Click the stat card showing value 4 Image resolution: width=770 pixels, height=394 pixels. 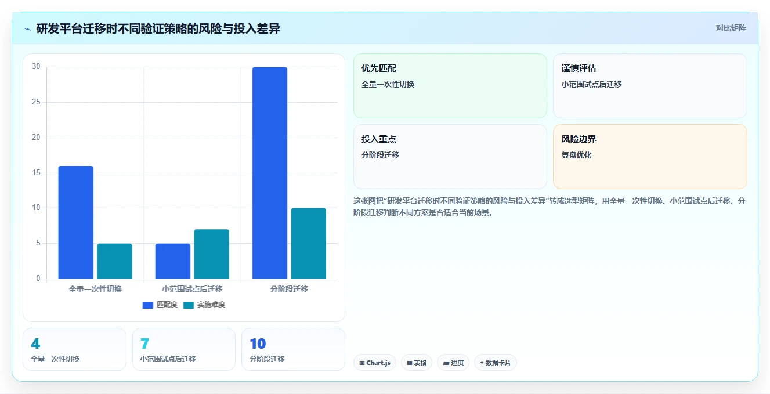(x=74, y=349)
